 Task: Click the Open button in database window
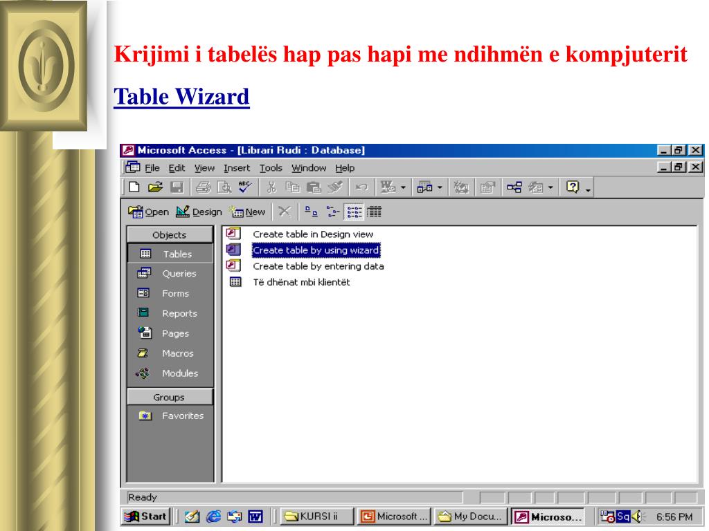[148, 212]
